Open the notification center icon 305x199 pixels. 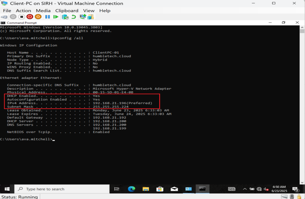pos(295,189)
